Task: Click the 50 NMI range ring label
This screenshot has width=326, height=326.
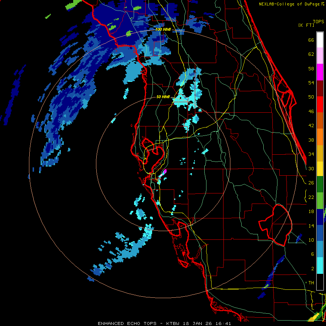Action: click(x=163, y=97)
